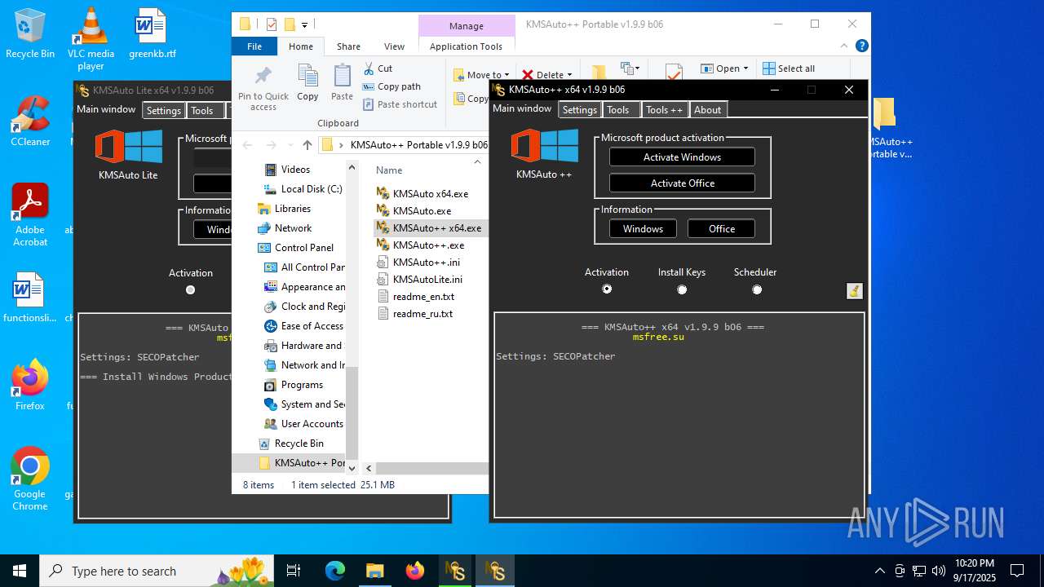Click the Copy icon in the Clipboard group
Image resolution: width=1044 pixels, height=587 pixels.
[x=307, y=77]
